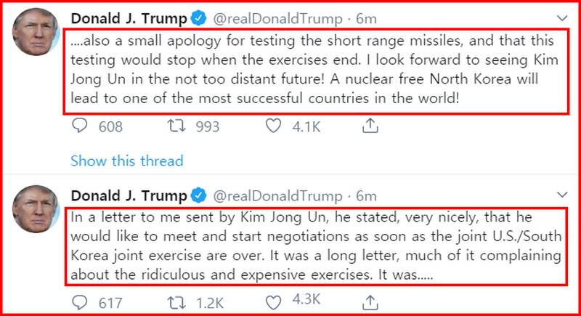Viewport: 581px width, 316px height.
Task: Like the tweet with 4.3K likes
Action: click(274, 303)
